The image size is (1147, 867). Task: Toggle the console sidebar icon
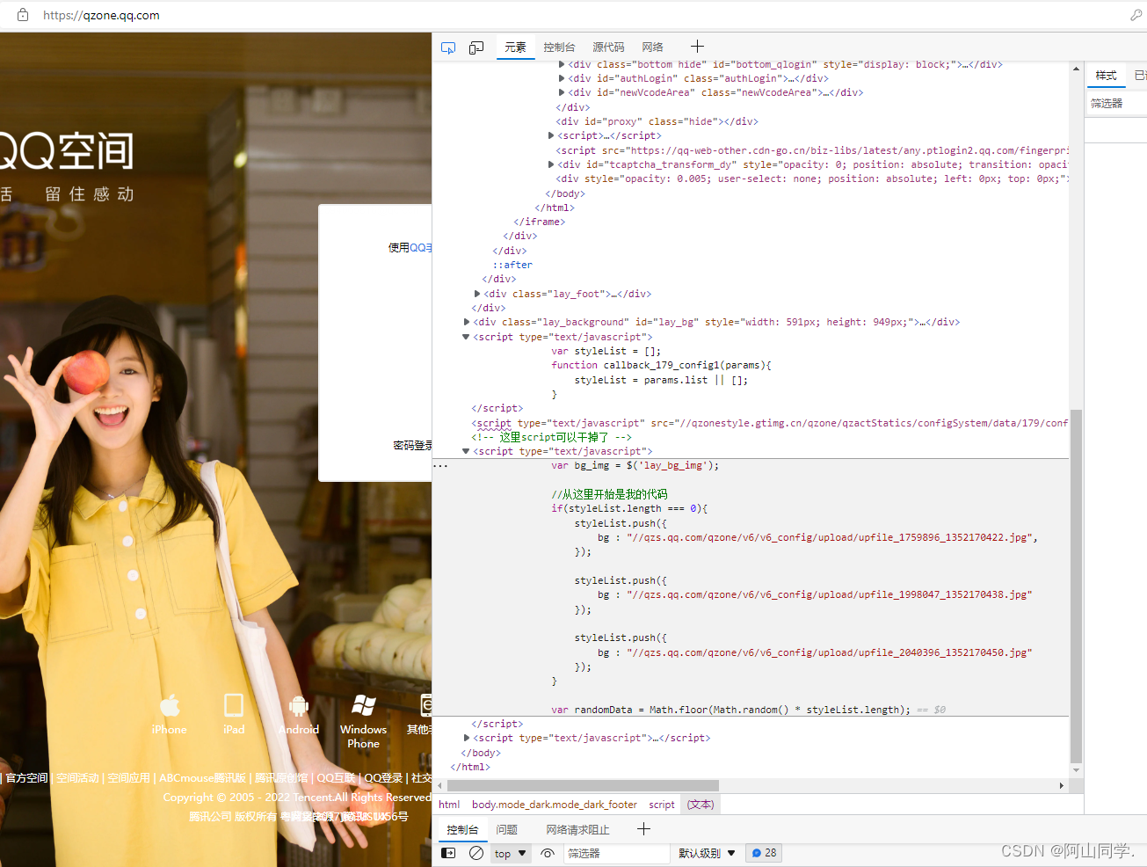click(x=448, y=853)
